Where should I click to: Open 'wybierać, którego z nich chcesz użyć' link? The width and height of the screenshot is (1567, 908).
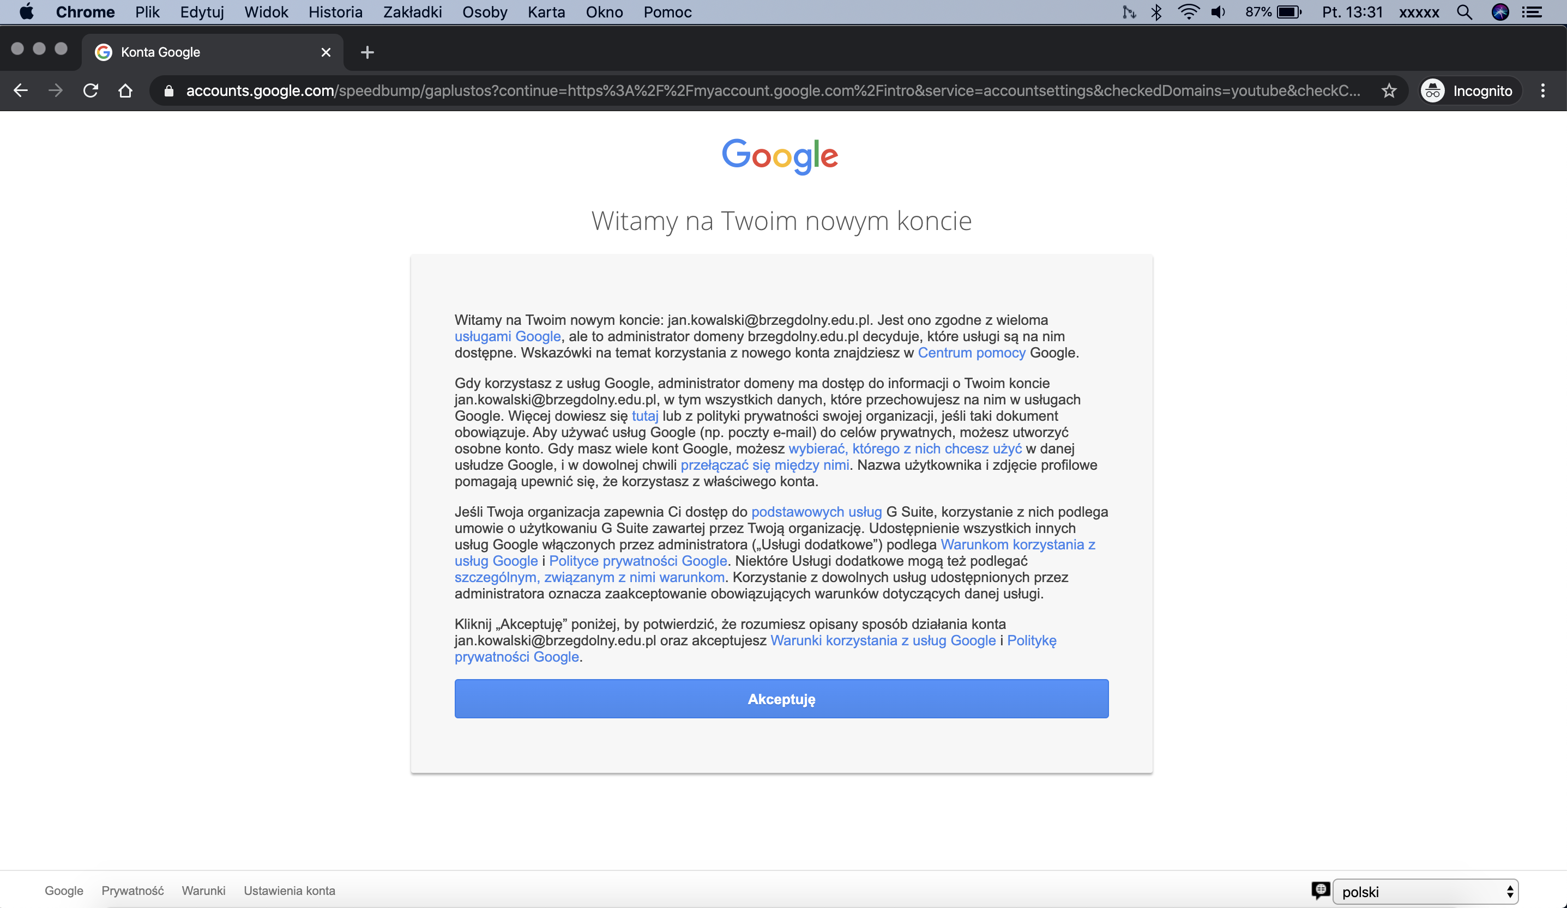pos(905,449)
